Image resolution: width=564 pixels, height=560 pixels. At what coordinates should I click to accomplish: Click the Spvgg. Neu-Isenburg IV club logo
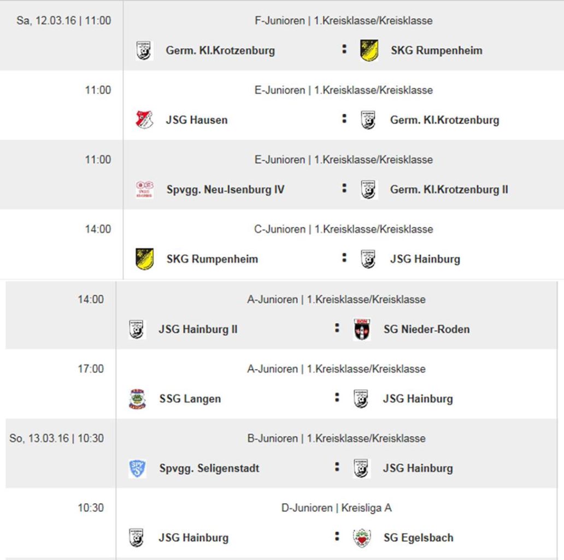tap(144, 190)
